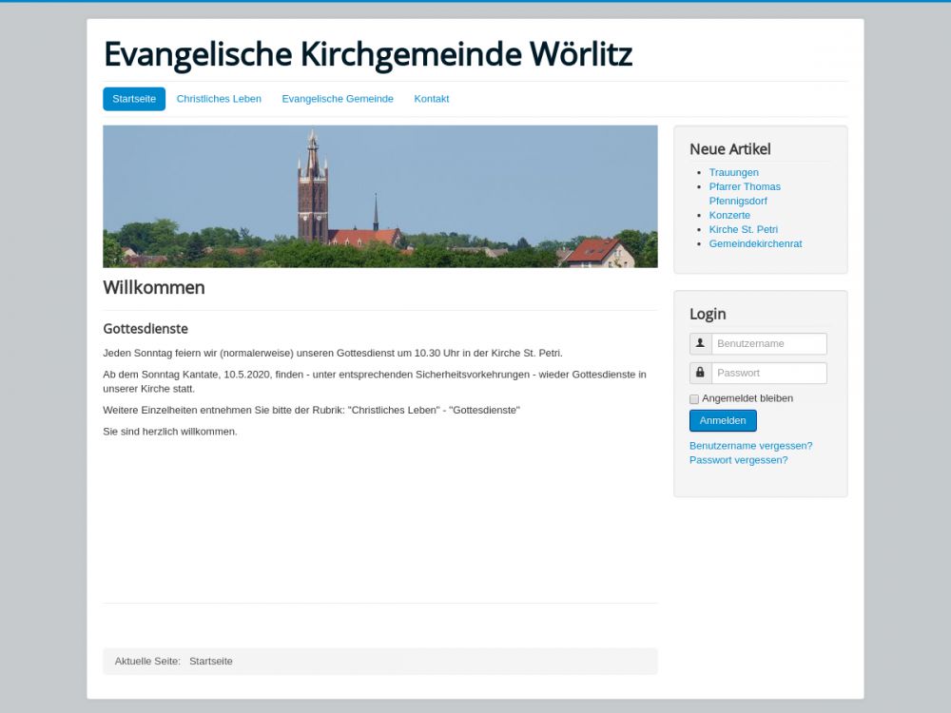Open the Christliches Leben menu
The width and height of the screenshot is (951, 713).
click(x=219, y=99)
